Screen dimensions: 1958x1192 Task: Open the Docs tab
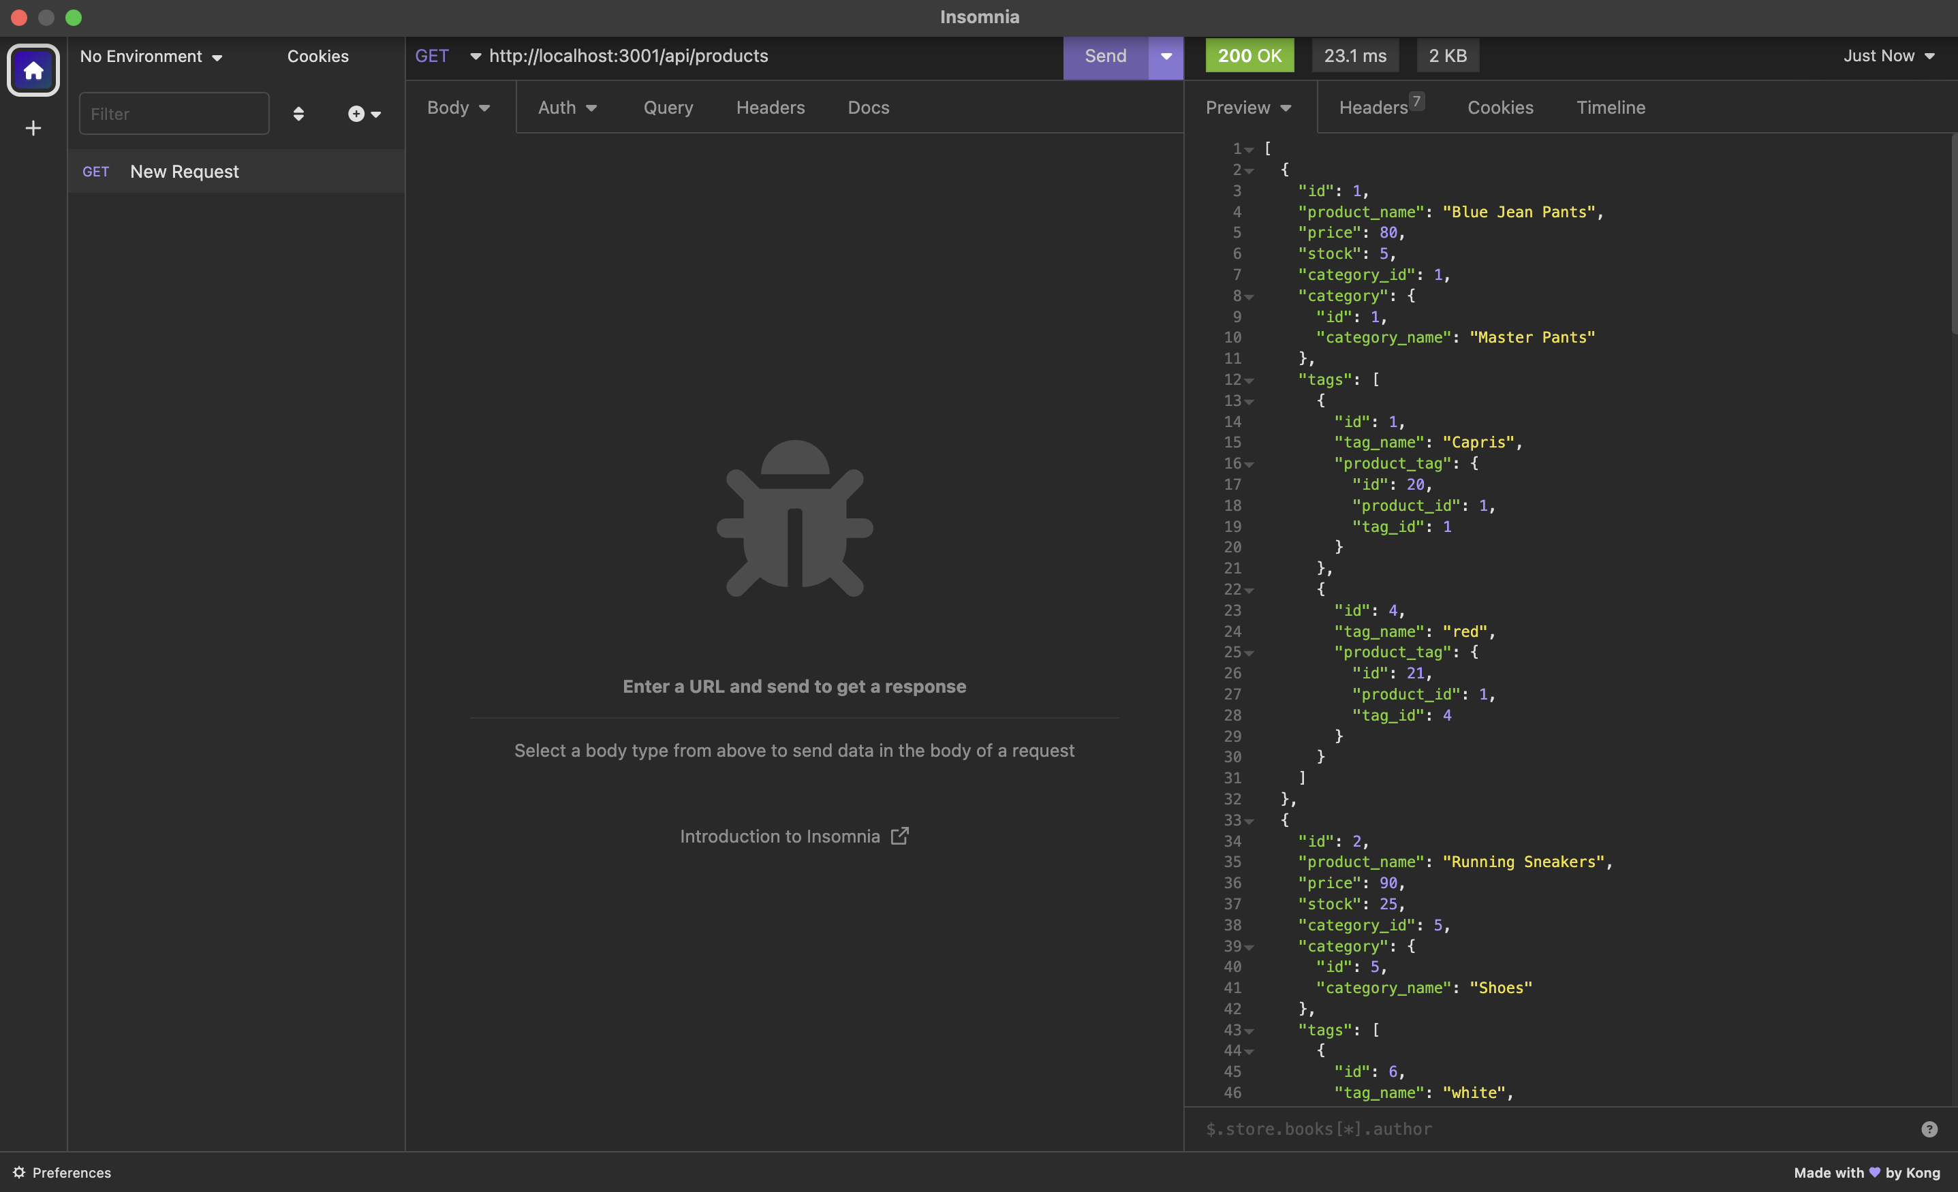coord(868,108)
